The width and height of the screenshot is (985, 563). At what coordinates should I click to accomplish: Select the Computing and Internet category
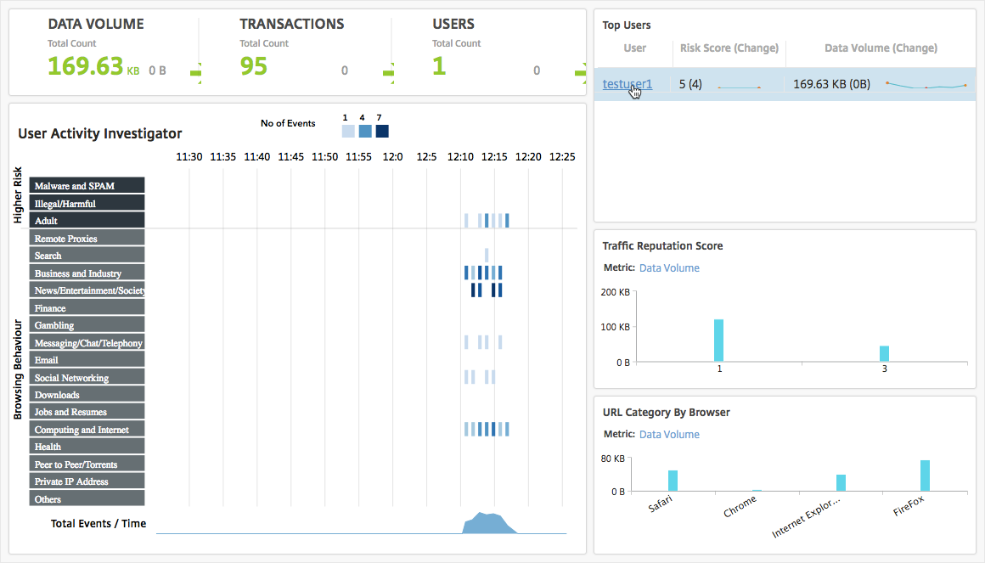(87, 430)
